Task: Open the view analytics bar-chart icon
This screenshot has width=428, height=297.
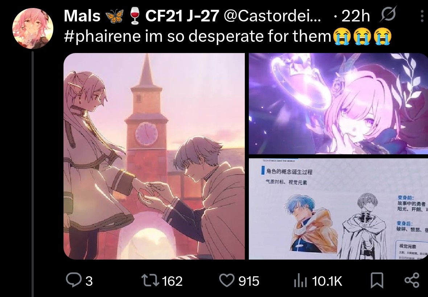Action: [301, 281]
